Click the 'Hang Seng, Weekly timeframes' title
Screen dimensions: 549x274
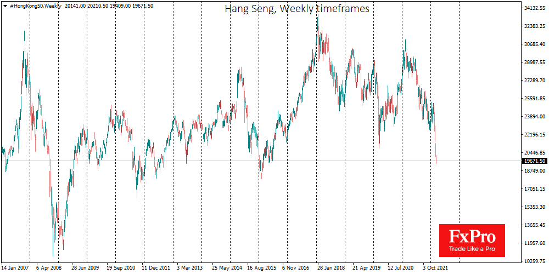[297, 9]
